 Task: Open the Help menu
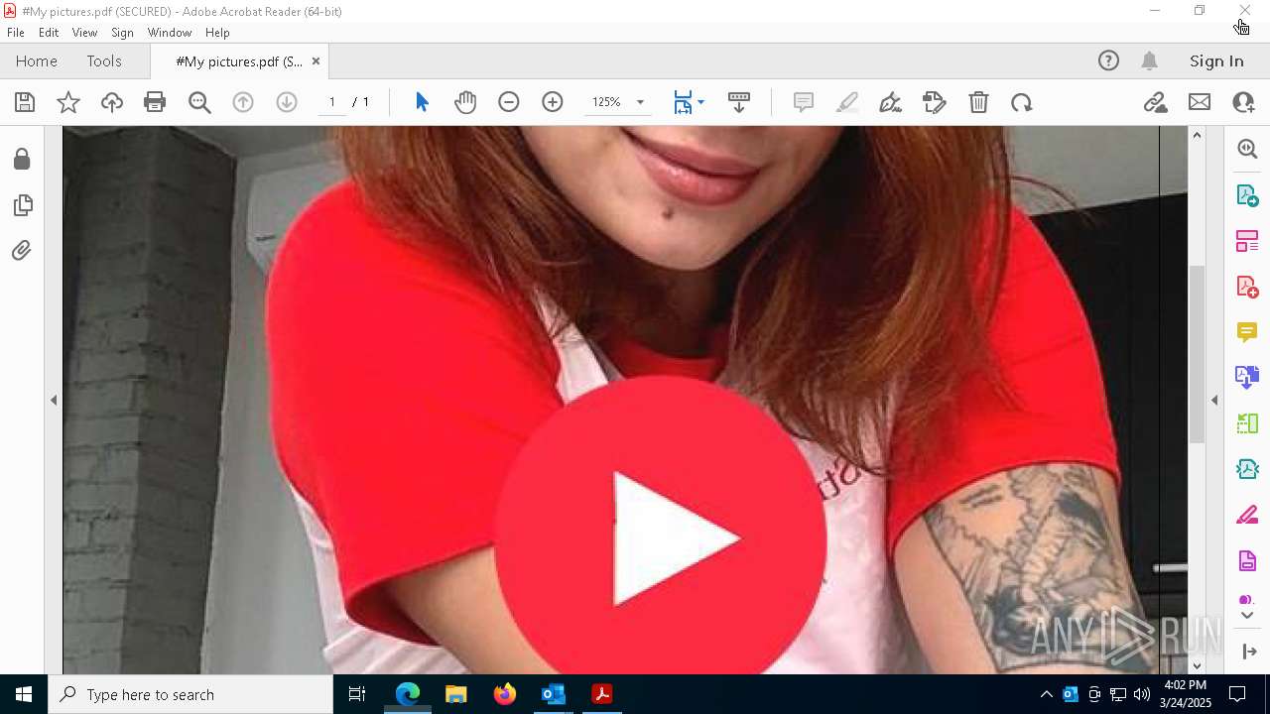pos(217,33)
